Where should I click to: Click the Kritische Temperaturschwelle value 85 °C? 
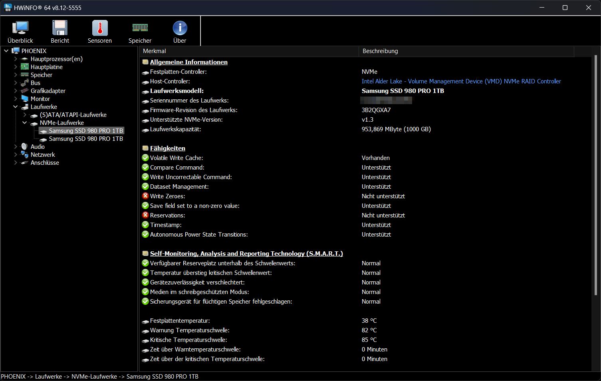click(369, 340)
